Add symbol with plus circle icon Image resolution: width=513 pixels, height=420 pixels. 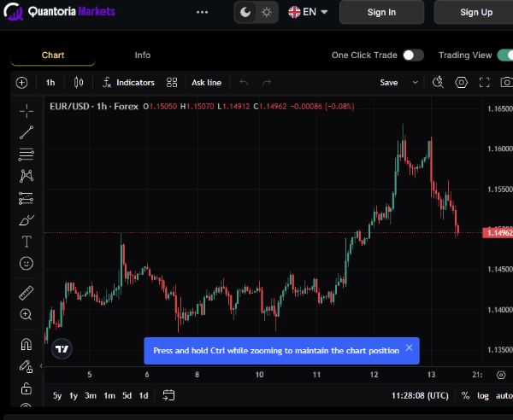click(x=22, y=83)
